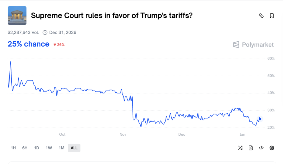The image size is (283, 164).
Task: Switch the chart to 1H timeframe
Action: click(13, 148)
